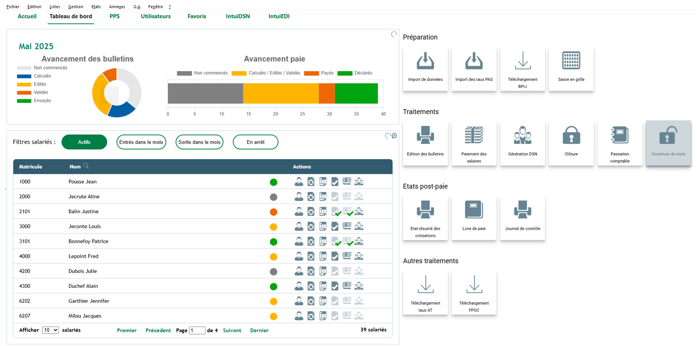697x346 pixels.
Task: Enable the En arrêt filter
Action: tap(255, 142)
